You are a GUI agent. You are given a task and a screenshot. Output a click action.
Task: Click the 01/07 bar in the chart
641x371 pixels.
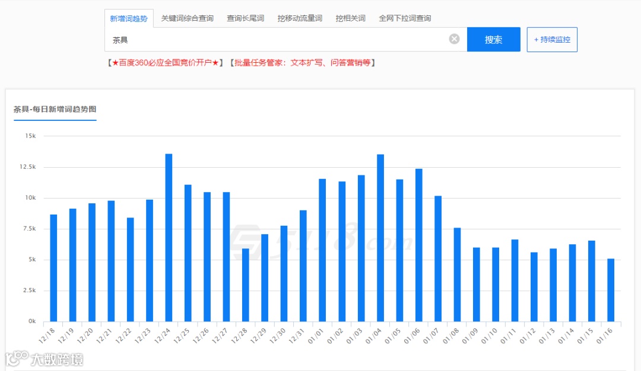[x=438, y=259]
